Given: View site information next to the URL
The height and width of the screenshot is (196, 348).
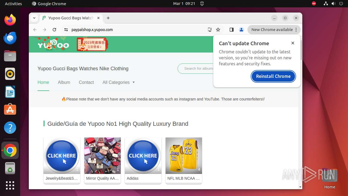Looking at the screenshot, I should point(66,30).
